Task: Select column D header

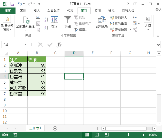Action: pos(74,53)
